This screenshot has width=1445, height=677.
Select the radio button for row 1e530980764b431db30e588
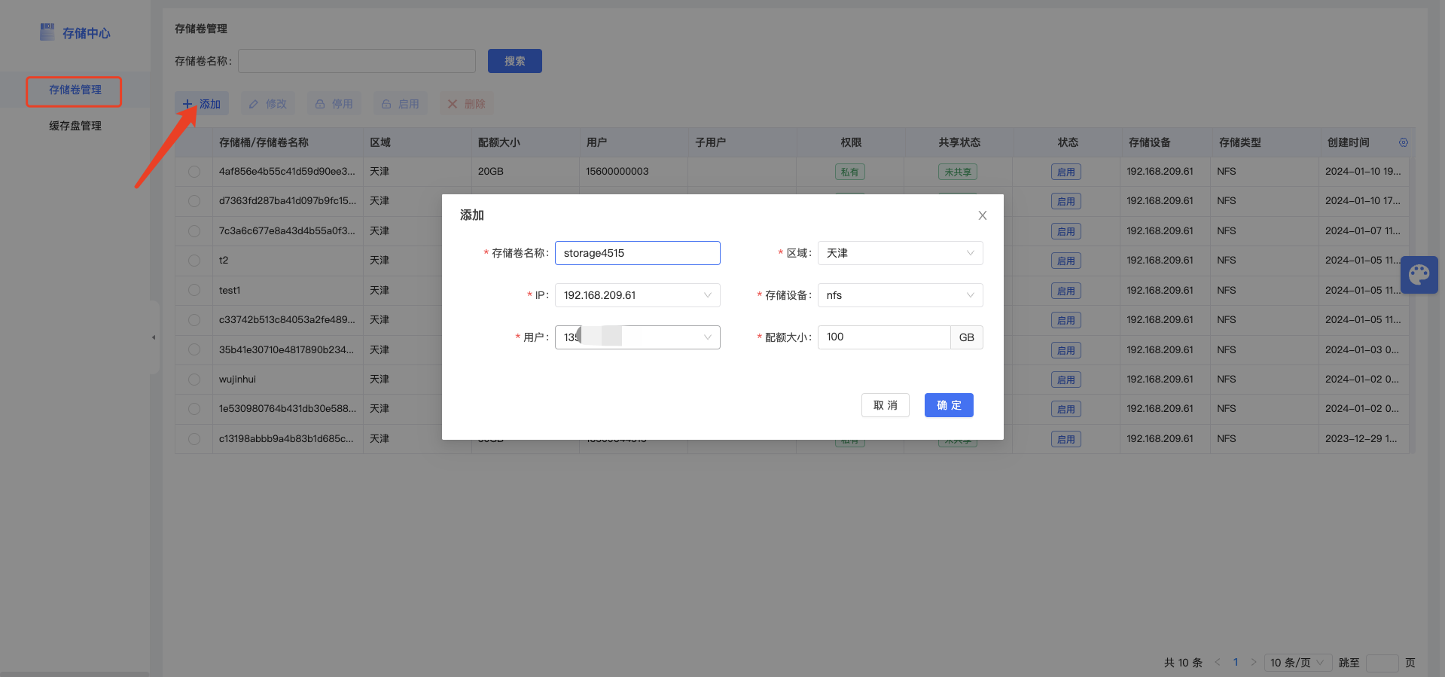[194, 409]
